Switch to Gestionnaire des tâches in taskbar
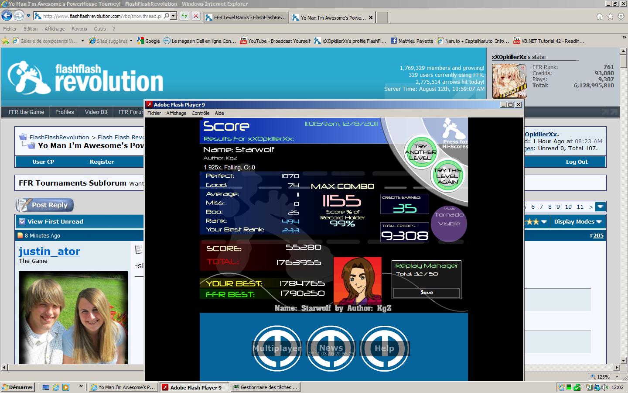This screenshot has width=628, height=393. pyautogui.click(x=266, y=387)
